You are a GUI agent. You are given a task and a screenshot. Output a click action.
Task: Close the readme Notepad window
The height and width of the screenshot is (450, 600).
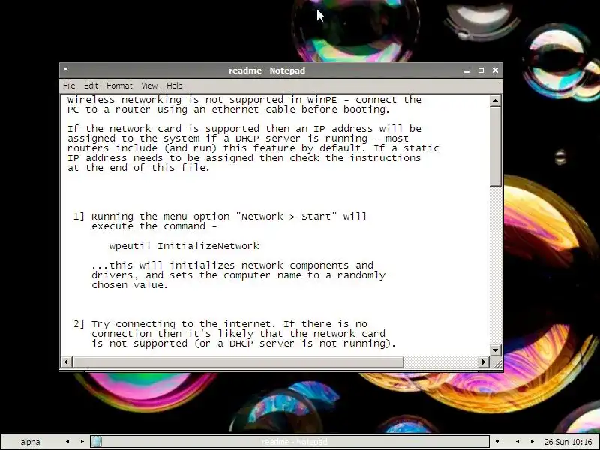point(495,70)
